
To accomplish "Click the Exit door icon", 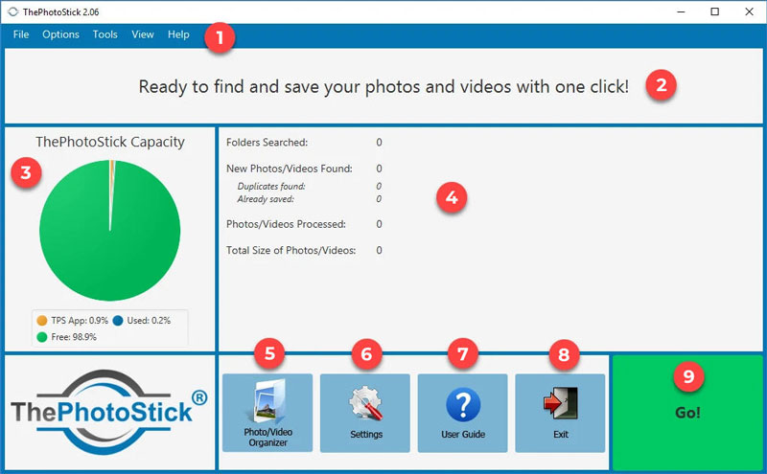I will point(560,413).
